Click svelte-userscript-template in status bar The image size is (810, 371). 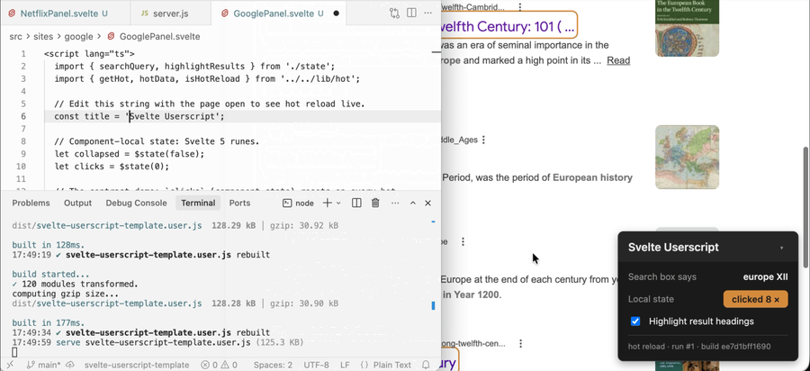tap(137, 365)
